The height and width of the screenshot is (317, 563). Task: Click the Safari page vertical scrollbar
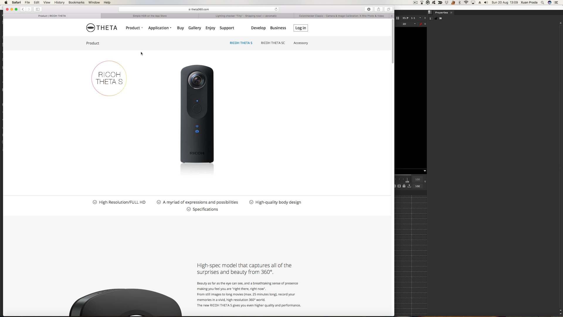click(x=393, y=41)
